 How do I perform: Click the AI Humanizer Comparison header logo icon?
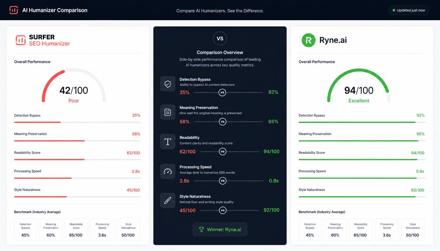[14, 10]
